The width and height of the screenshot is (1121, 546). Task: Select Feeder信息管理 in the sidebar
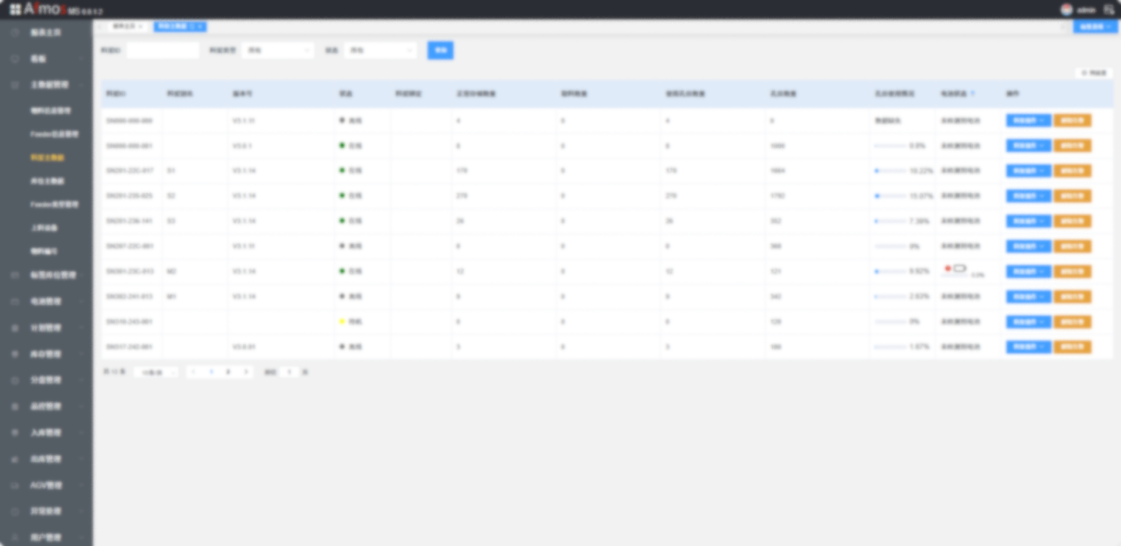pyautogui.click(x=54, y=134)
